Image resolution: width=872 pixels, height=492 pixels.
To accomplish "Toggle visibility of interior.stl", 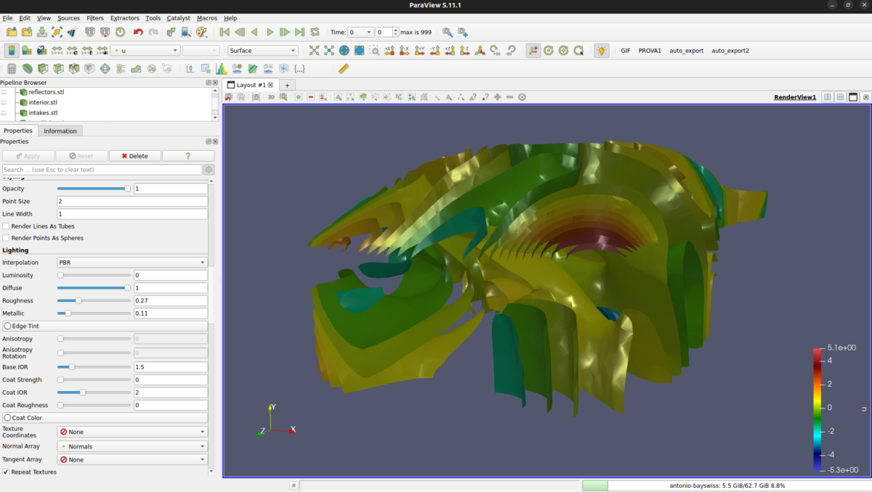I will (4, 102).
